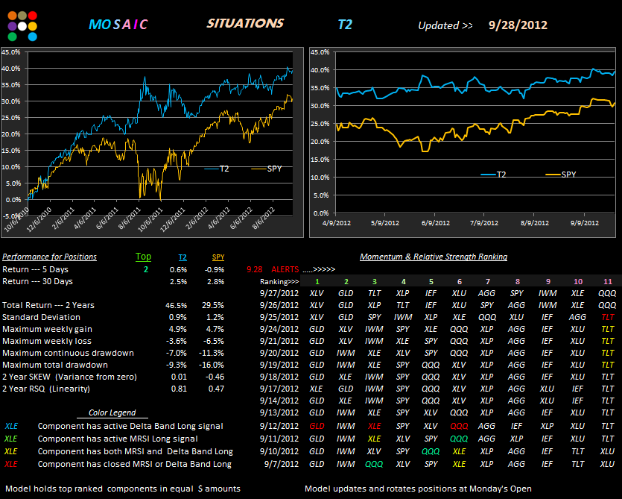This screenshot has width=622, height=499.
Task: Click the updated date 9/28/2012
Action: [x=518, y=25]
